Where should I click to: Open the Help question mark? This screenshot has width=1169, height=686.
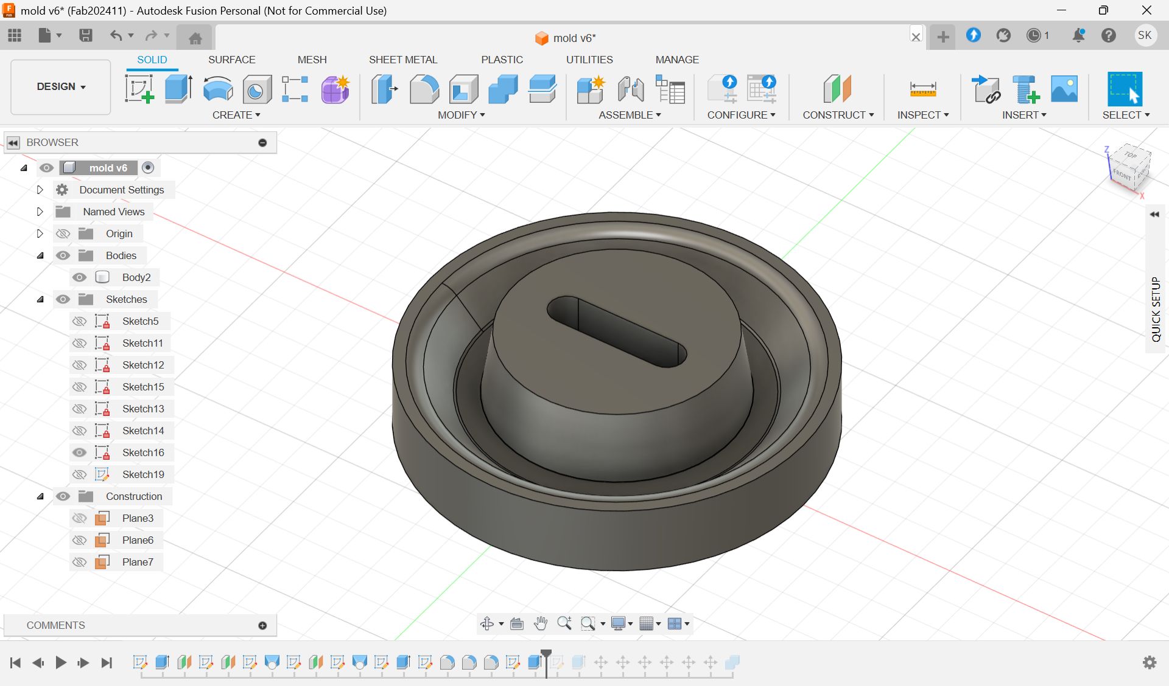click(x=1109, y=35)
